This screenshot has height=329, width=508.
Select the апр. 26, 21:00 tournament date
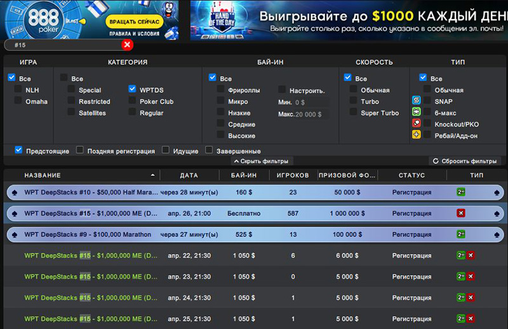pos(189,213)
